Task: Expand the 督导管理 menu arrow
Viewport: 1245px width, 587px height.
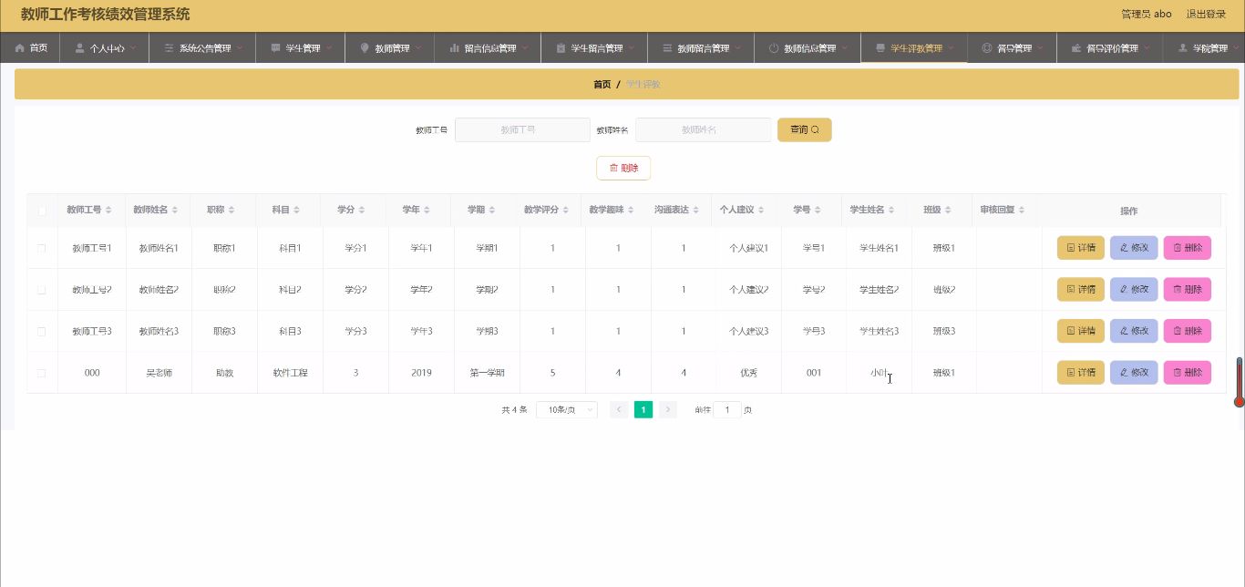Action: coord(1040,48)
